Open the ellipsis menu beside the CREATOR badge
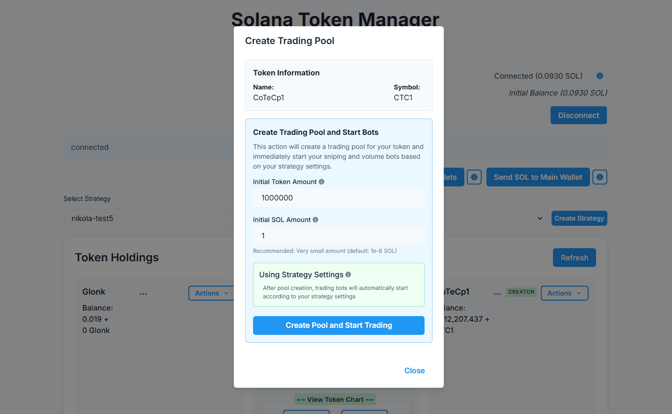The image size is (672, 414). pos(497,294)
